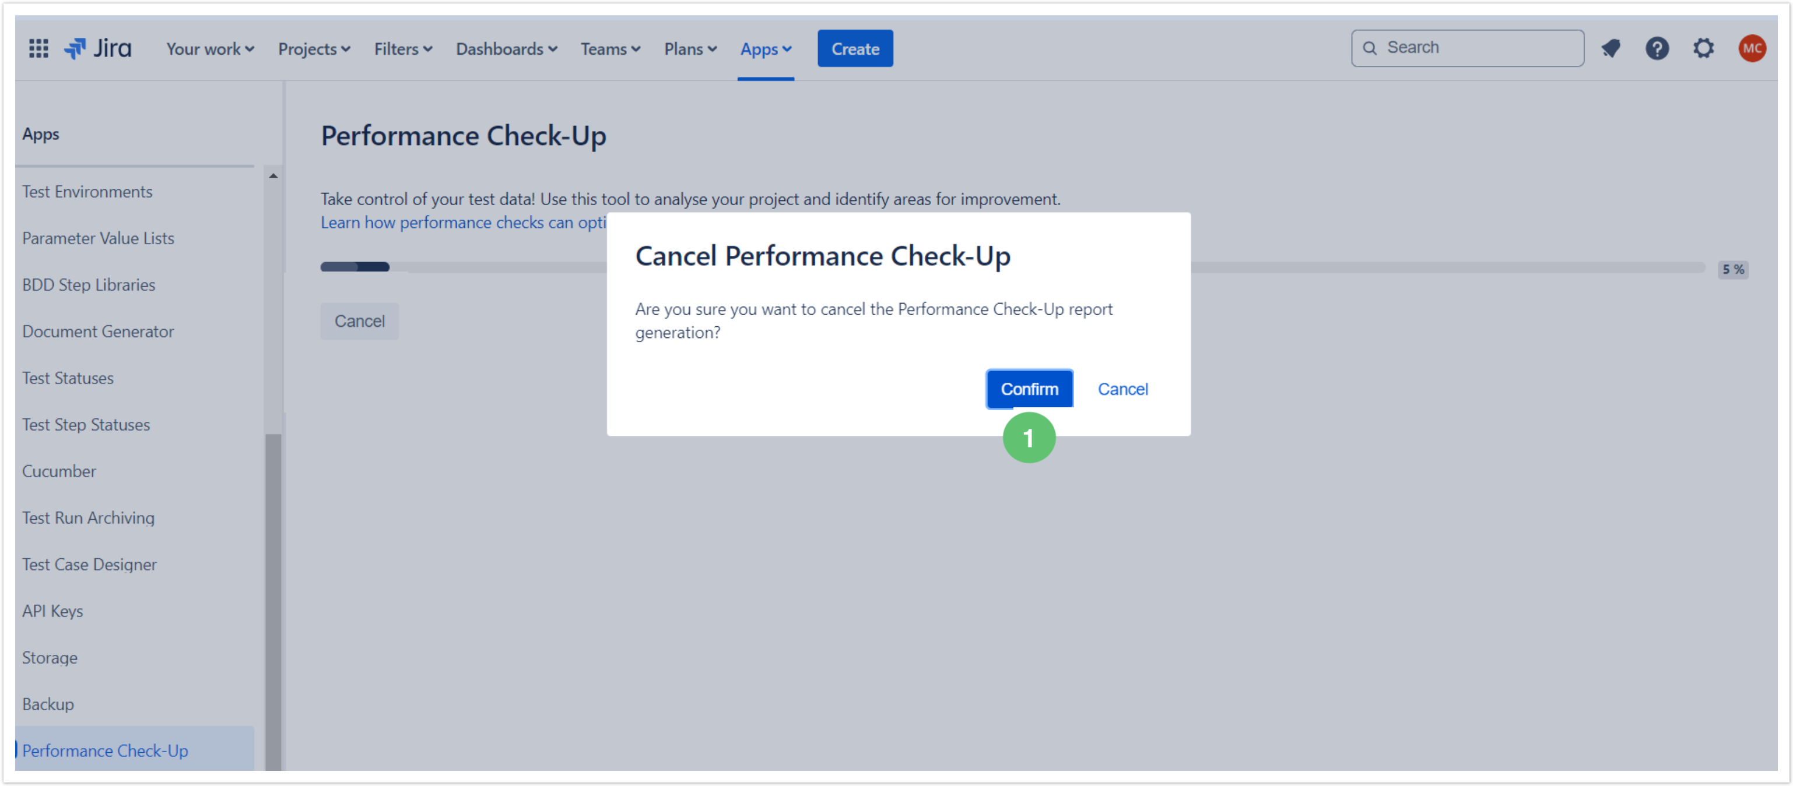The height and width of the screenshot is (786, 1793).
Task: Open Test Environments in sidebar
Action: click(x=87, y=191)
